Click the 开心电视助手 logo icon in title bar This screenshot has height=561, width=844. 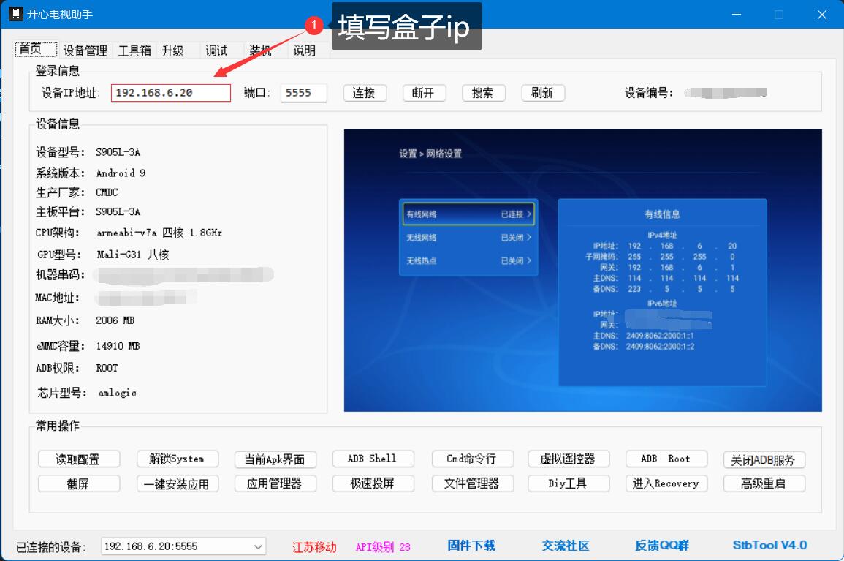(x=15, y=14)
